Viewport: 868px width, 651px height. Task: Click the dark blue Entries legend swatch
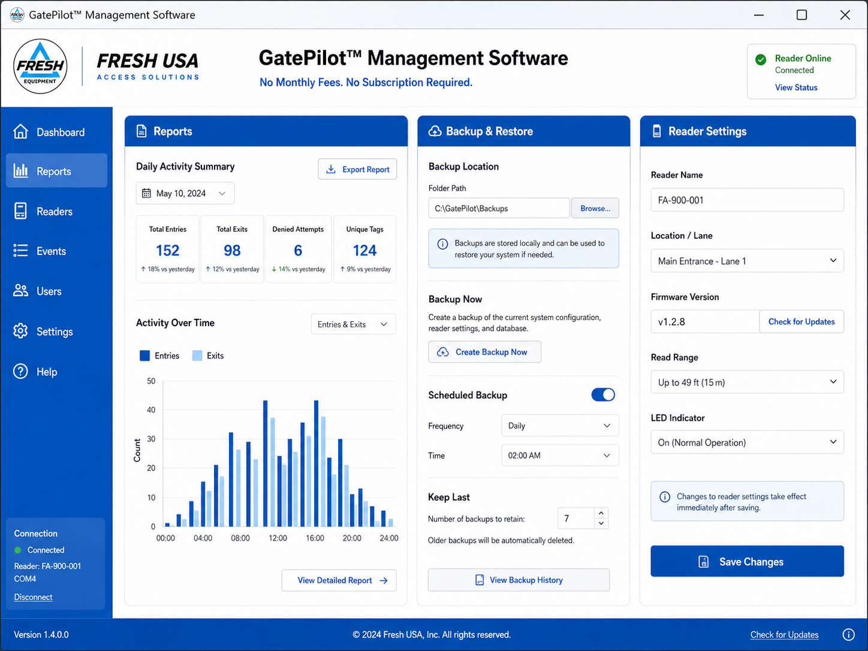(144, 355)
